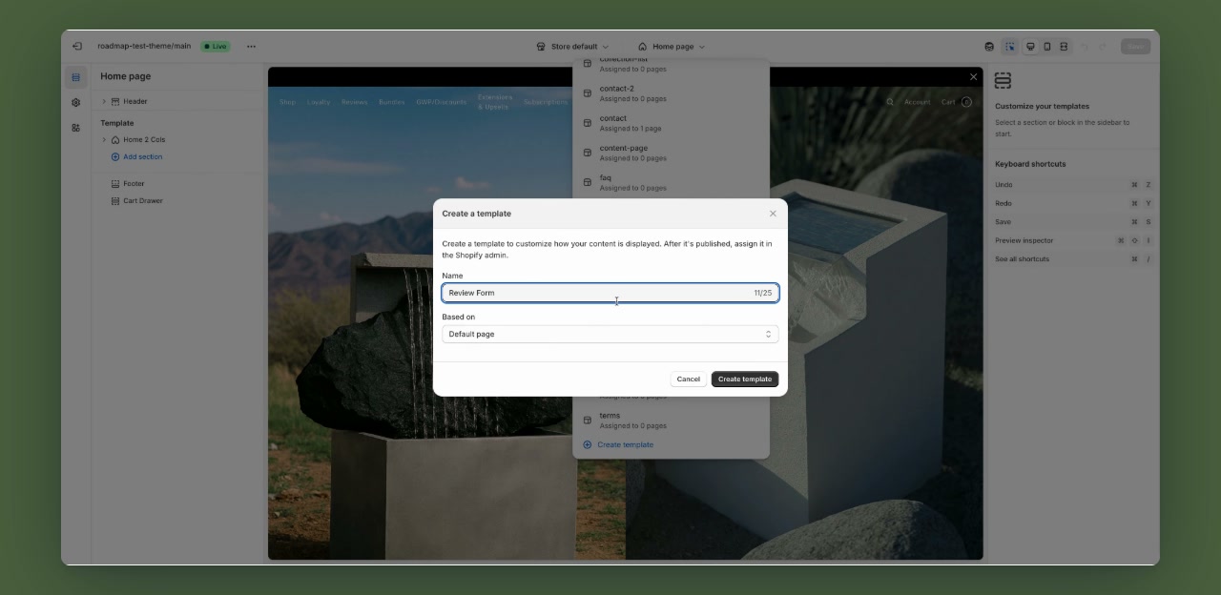Click the redo icon
The width and height of the screenshot is (1221, 595).
1103,46
